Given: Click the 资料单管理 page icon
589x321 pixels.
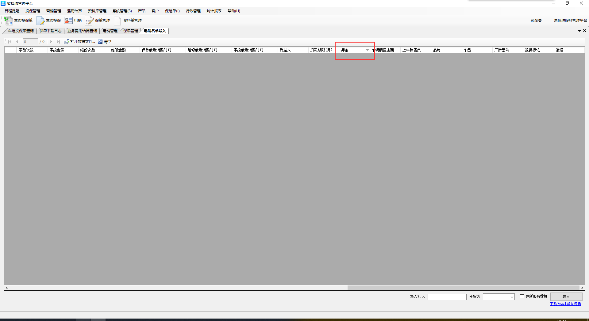Looking at the screenshot, I should (x=117, y=21).
